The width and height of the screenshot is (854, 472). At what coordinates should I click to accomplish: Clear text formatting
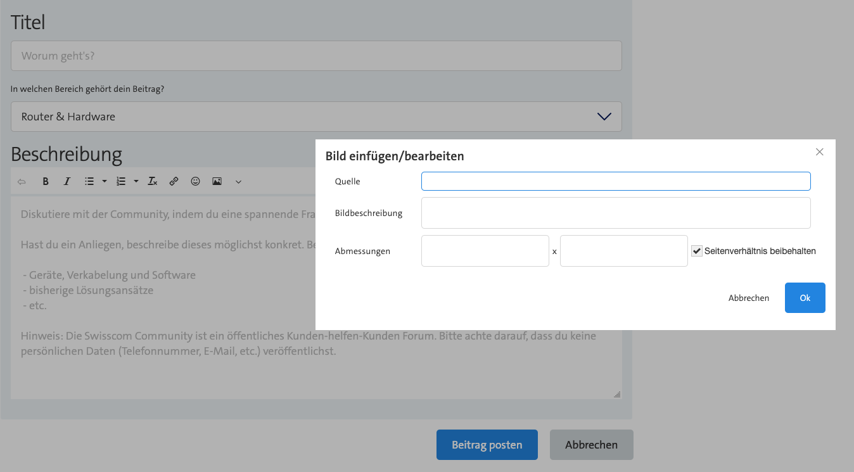pyautogui.click(x=152, y=182)
